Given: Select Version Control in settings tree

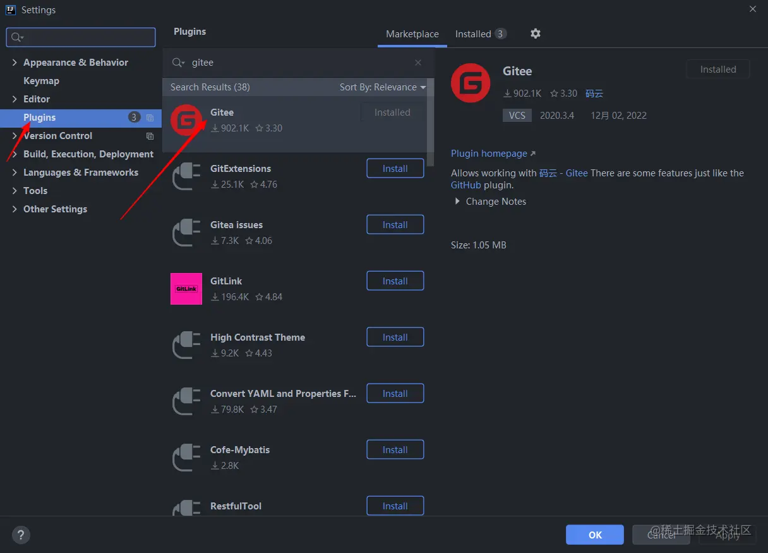Looking at the screenshot, I should click(58, 136).
